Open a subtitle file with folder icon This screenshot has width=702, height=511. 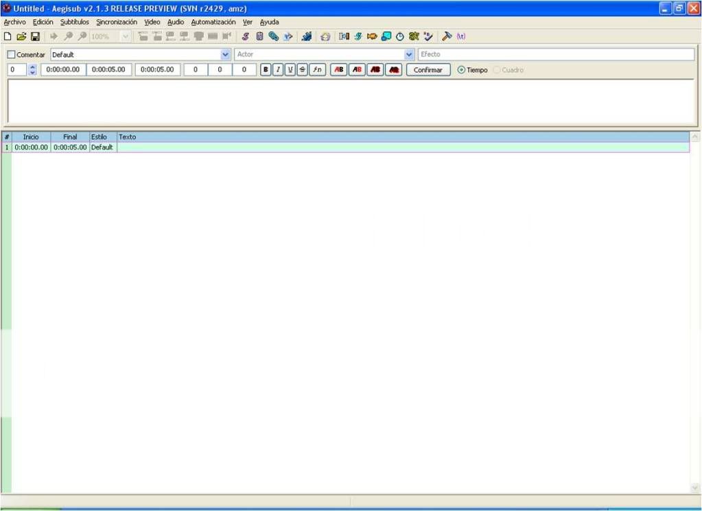click(x=21, y=36)
